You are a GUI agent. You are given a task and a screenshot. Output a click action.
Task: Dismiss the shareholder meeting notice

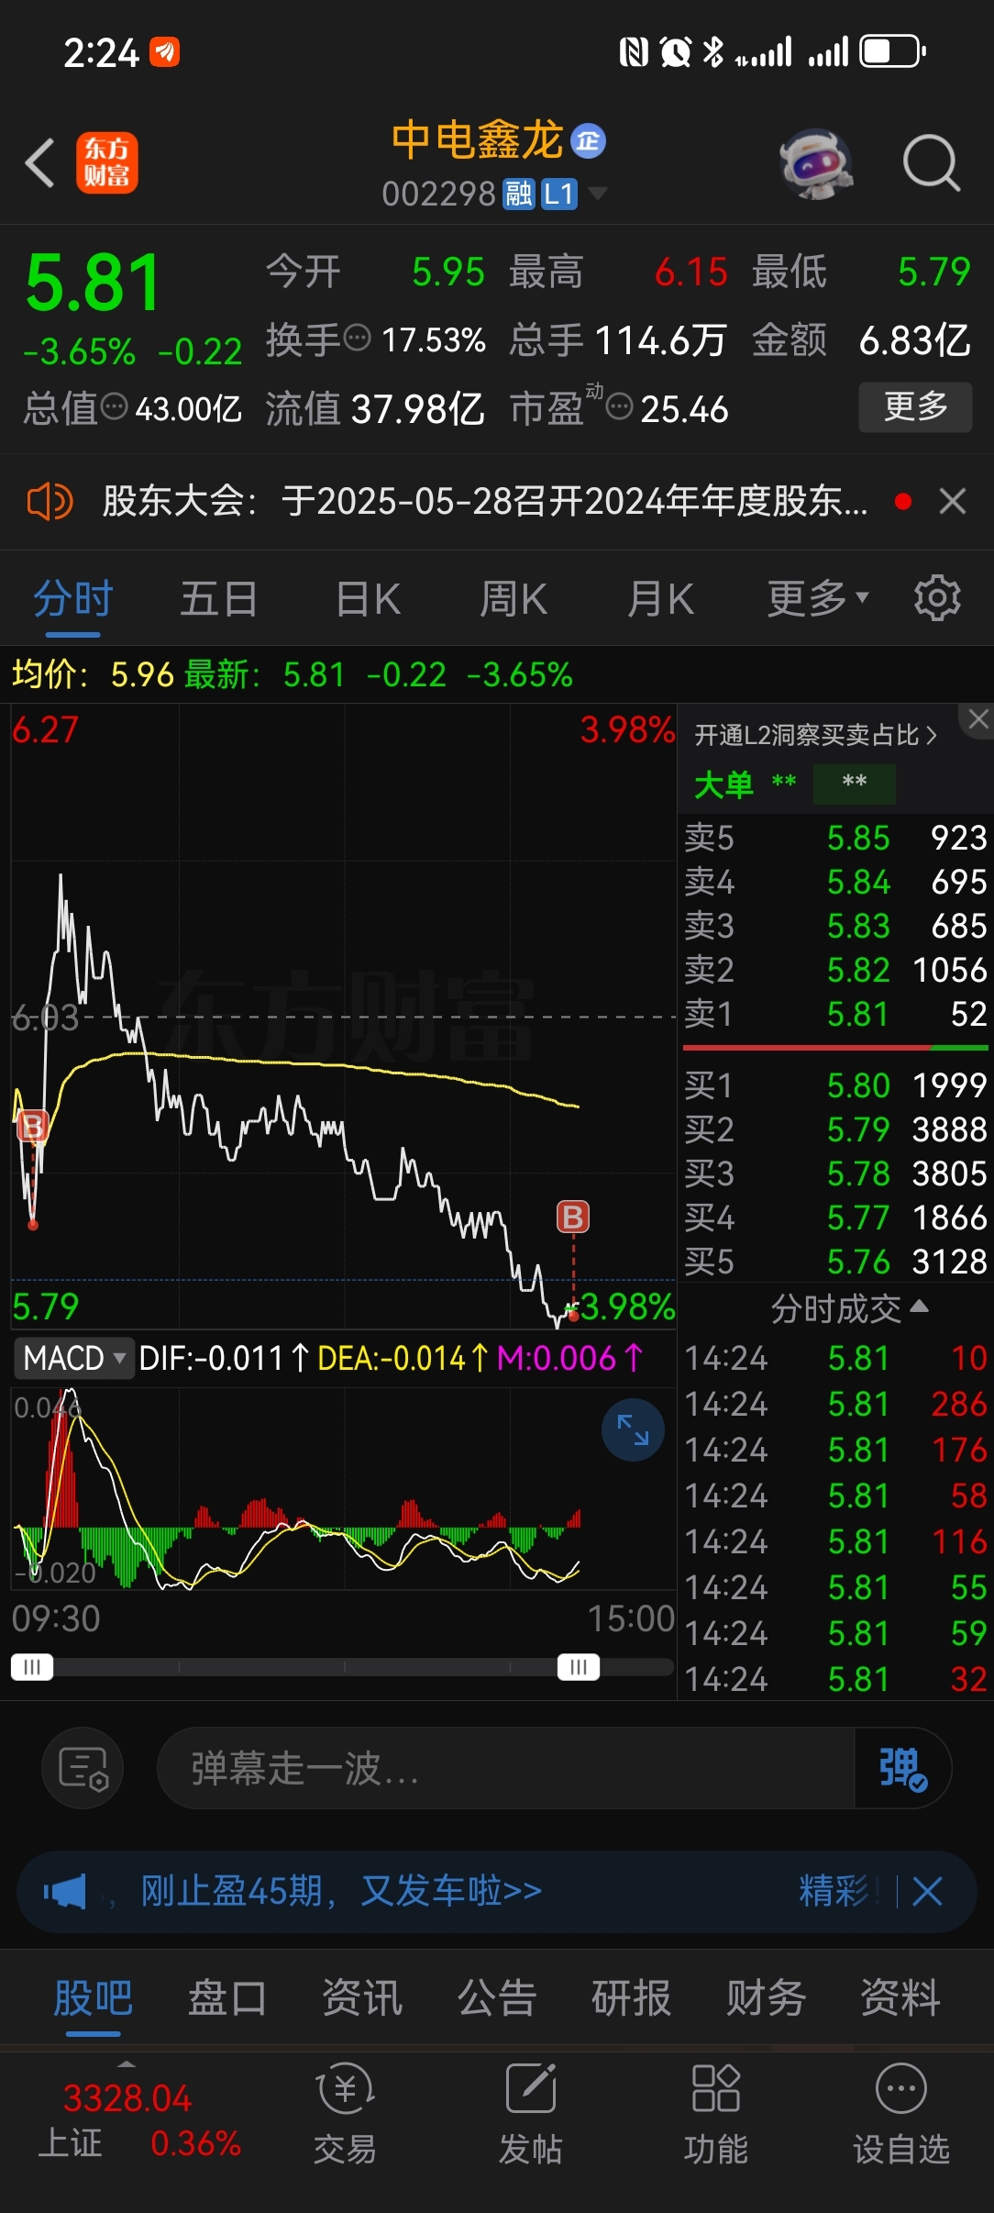[x=953, y=502]
